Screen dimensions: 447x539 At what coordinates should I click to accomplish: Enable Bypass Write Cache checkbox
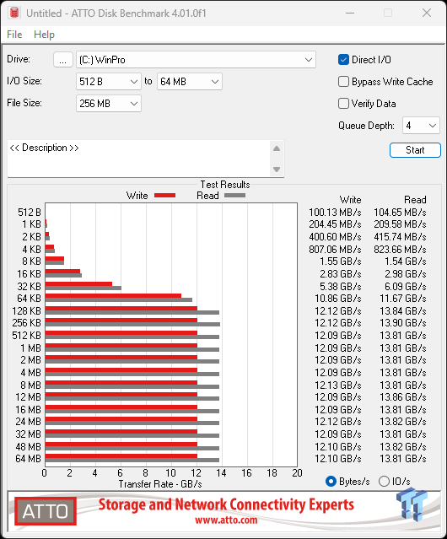[x=343, y=82]
